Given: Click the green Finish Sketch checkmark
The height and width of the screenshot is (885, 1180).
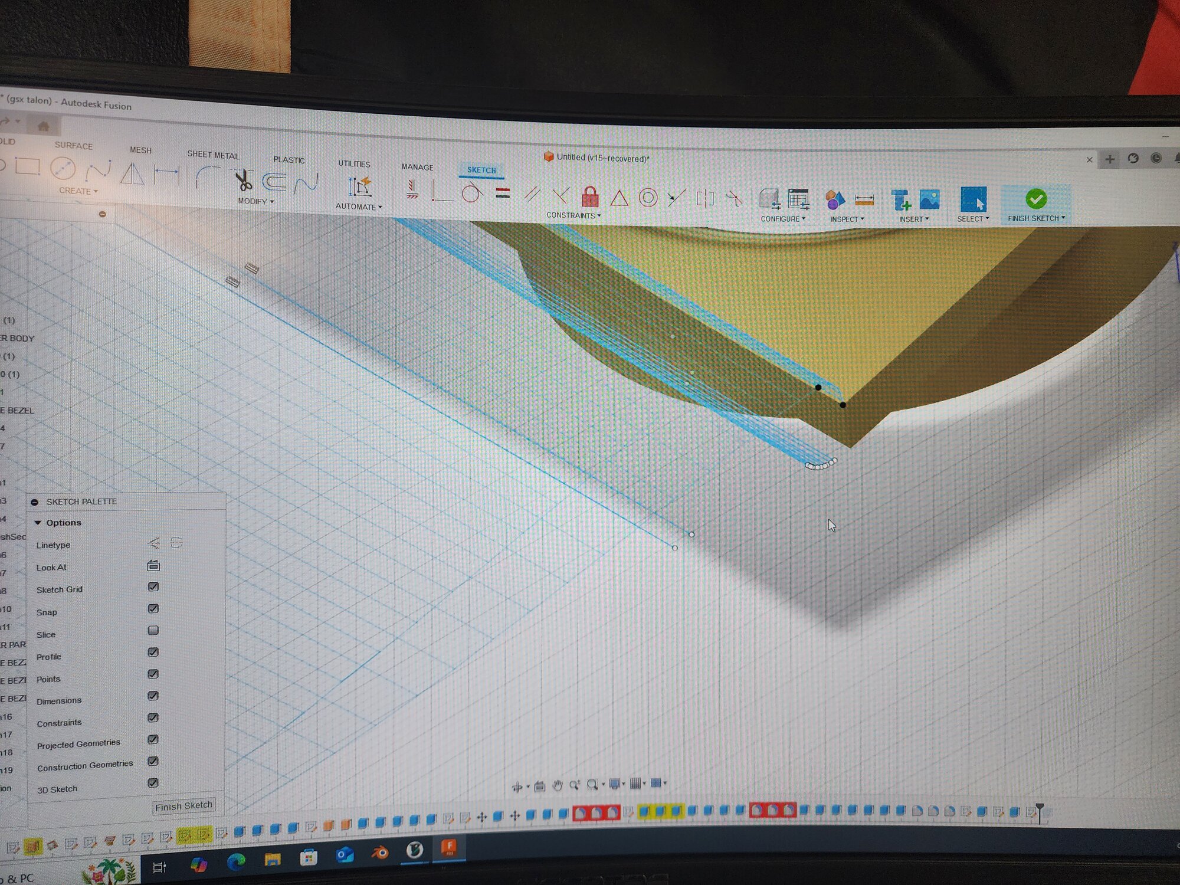Looking at the screenshot, I should point(1036,199).
